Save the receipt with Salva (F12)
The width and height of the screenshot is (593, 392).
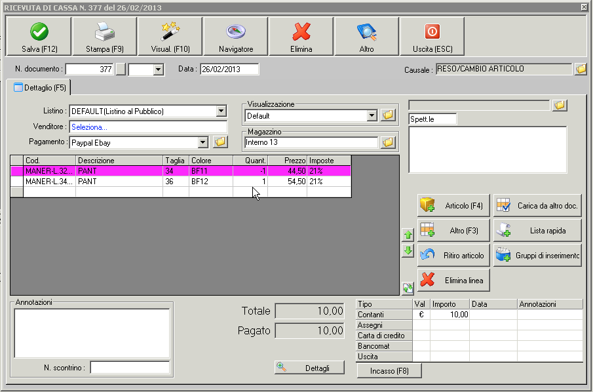39,36
